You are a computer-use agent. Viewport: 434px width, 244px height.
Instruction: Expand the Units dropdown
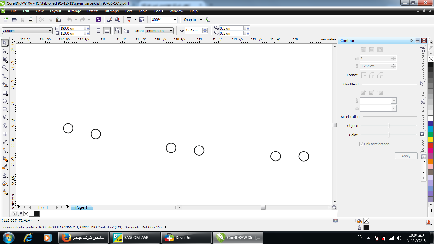click(x=171, y=31)
